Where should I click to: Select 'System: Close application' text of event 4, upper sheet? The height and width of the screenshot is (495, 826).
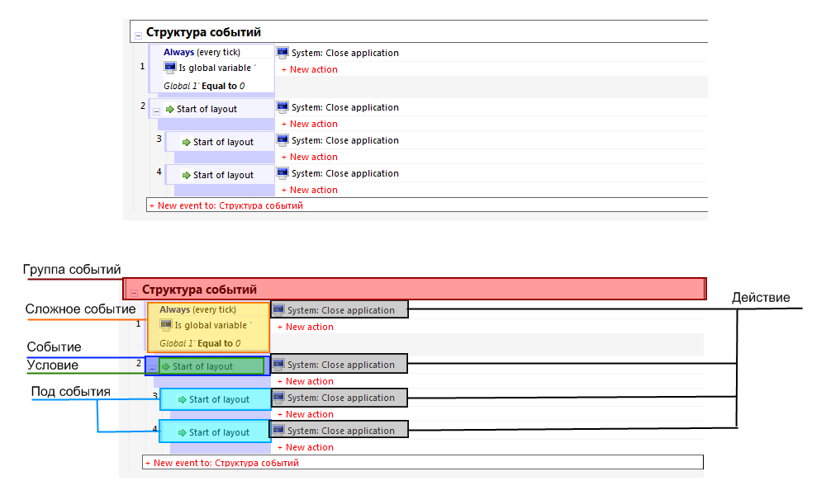pyautogui.click(x=345, y=173)
